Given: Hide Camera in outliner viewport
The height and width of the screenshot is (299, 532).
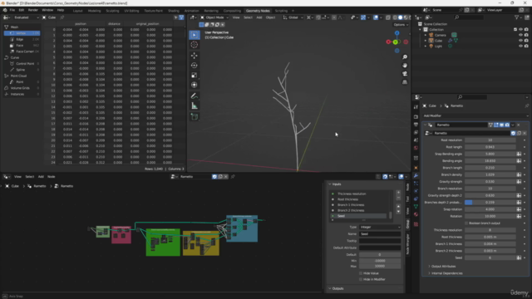Looking at the screenshot, I should click(520, 35).
